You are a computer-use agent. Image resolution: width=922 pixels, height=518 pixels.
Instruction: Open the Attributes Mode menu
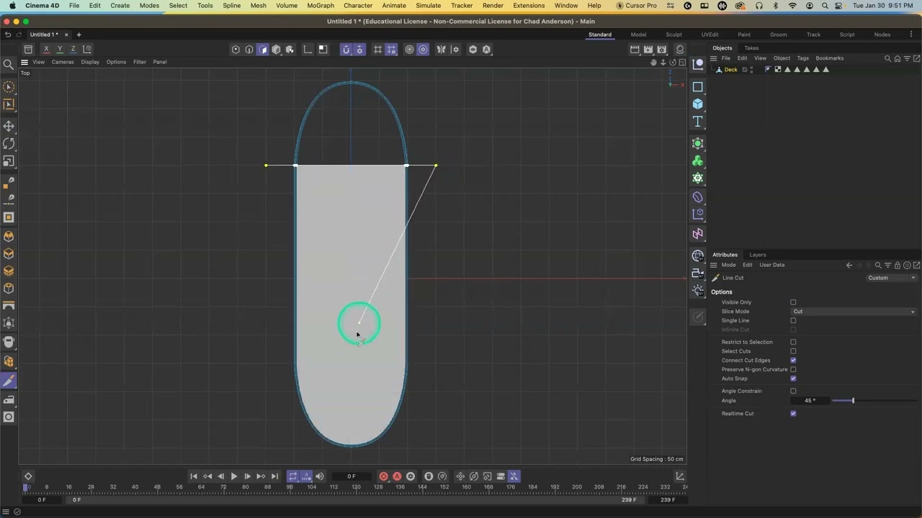pos(729,265)
